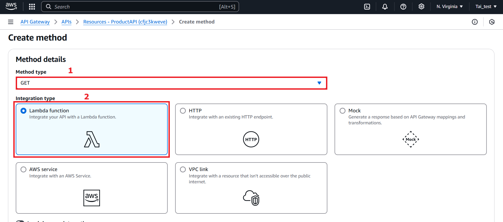Open the info panel icon
The image size is (503, 222).
pyautogui.click(x=475, y=22)
